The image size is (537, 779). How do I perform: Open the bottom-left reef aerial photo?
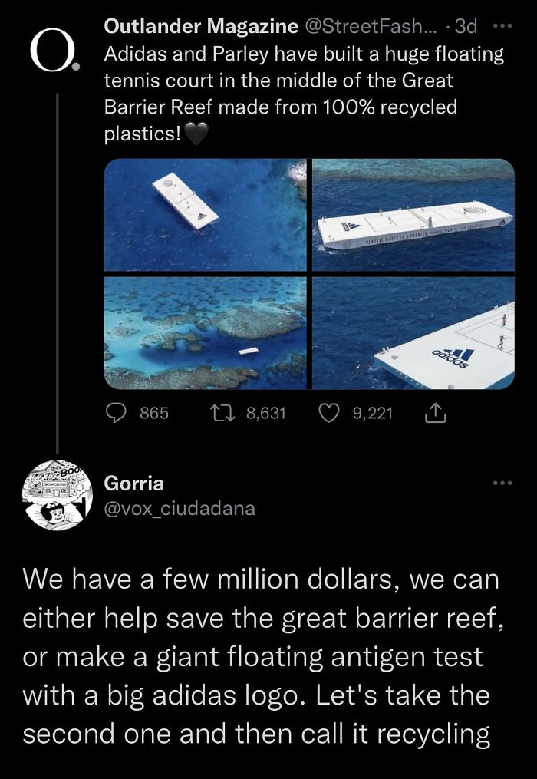(206, 330)
